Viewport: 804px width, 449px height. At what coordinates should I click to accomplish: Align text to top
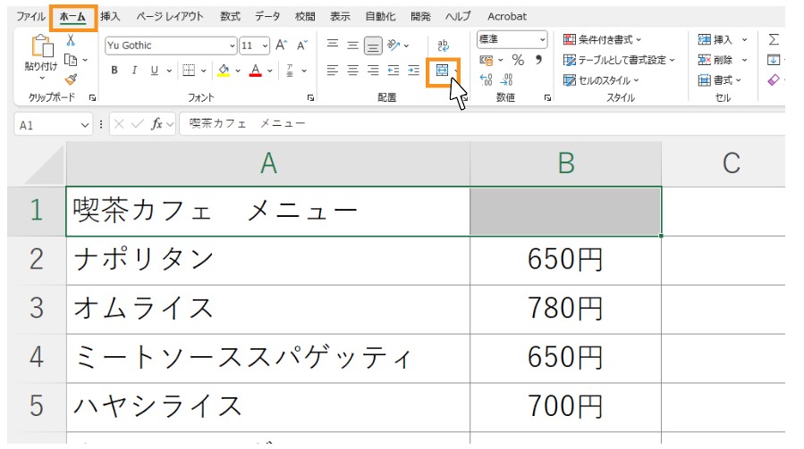pos(333,45)
